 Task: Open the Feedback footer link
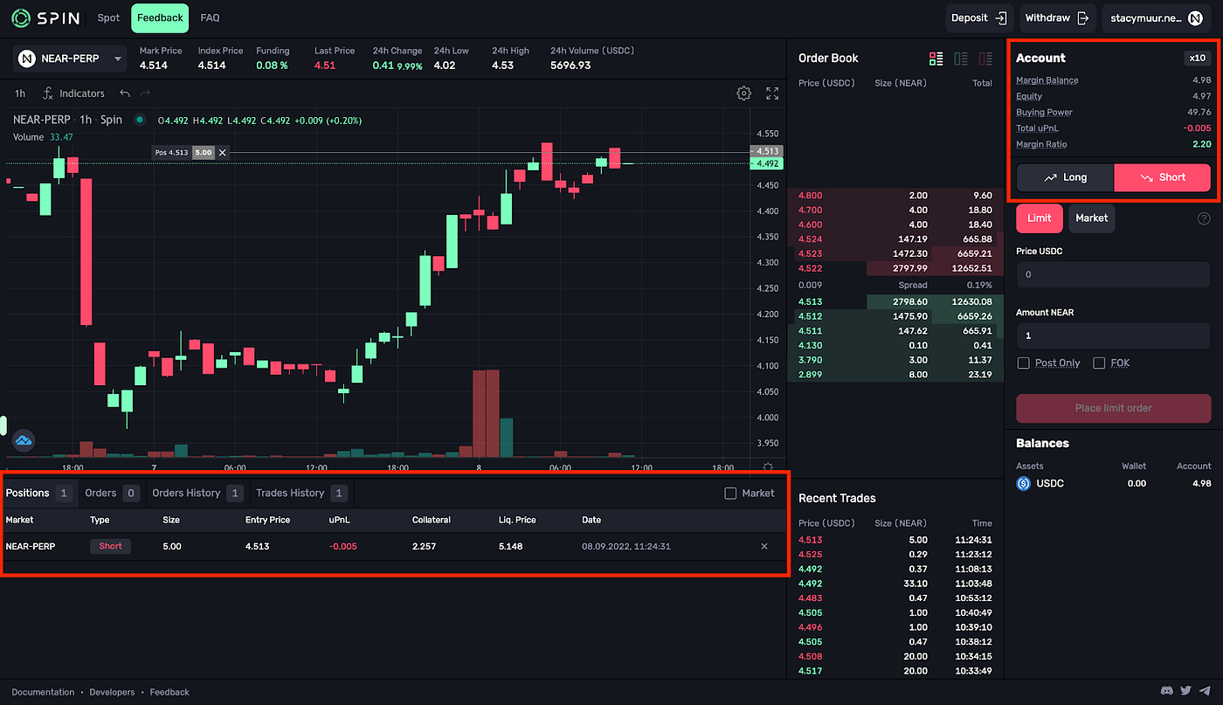tap(169, 692)
